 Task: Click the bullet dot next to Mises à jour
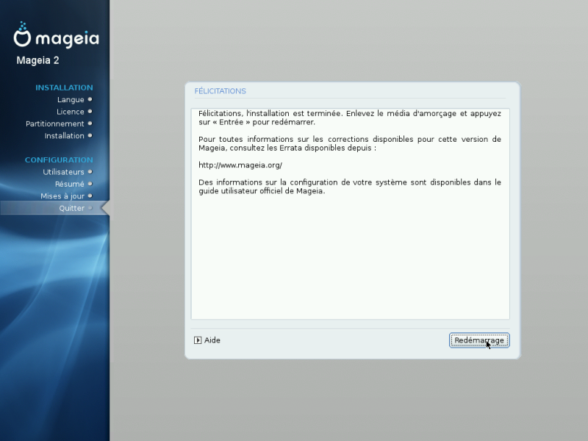90,196
